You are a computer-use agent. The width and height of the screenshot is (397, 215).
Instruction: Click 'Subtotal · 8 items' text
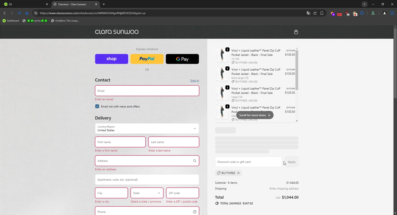point(226,183)
